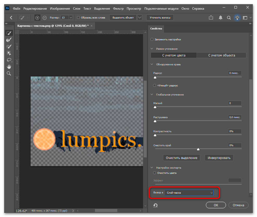Click the Инвертировать button
257x217 pixels.
[219, 158]
